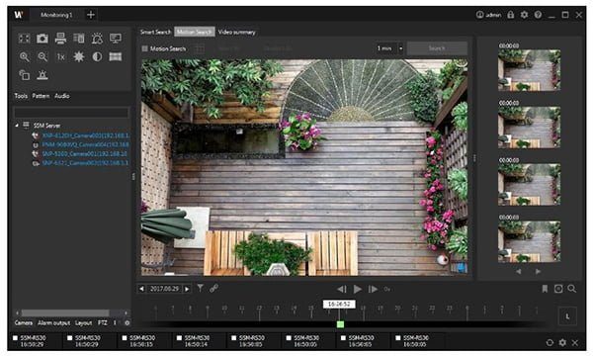Viewport: 593px width, 356px height.
Task: Open the monitor display tool icon
Action: pos(116,39)
